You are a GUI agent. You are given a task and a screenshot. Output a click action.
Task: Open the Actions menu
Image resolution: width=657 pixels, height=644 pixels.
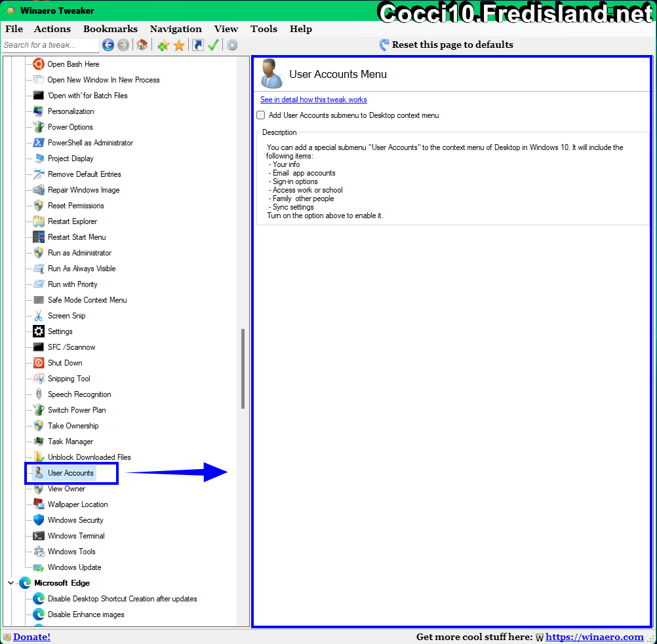[x=52, y=29]
